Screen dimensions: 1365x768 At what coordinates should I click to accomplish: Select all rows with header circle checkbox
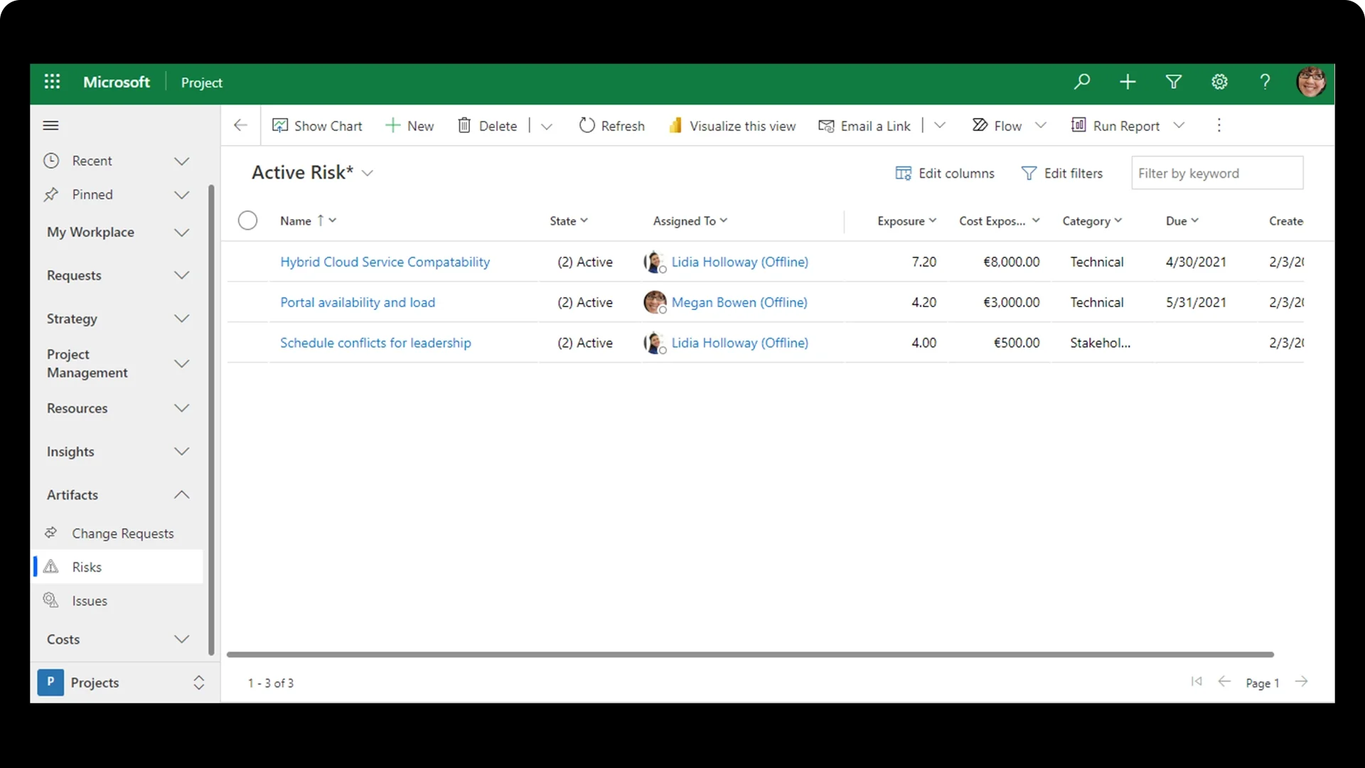(x=247, y=220)
